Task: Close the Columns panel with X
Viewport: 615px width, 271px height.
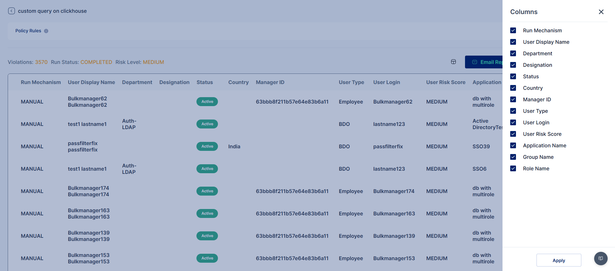Action: [601, 12]
